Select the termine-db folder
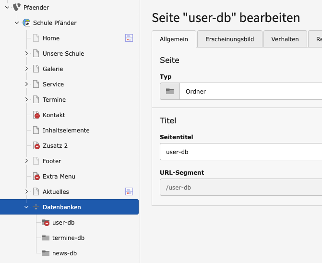This screenshot has height=263, width=322. pos(69,238)
